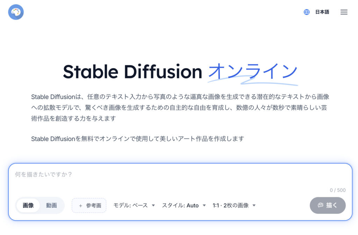Image resolution: width=358 pixels, height=235 pixels.
Task: Click the スタイル dropdown arrow
Action: 204,205
